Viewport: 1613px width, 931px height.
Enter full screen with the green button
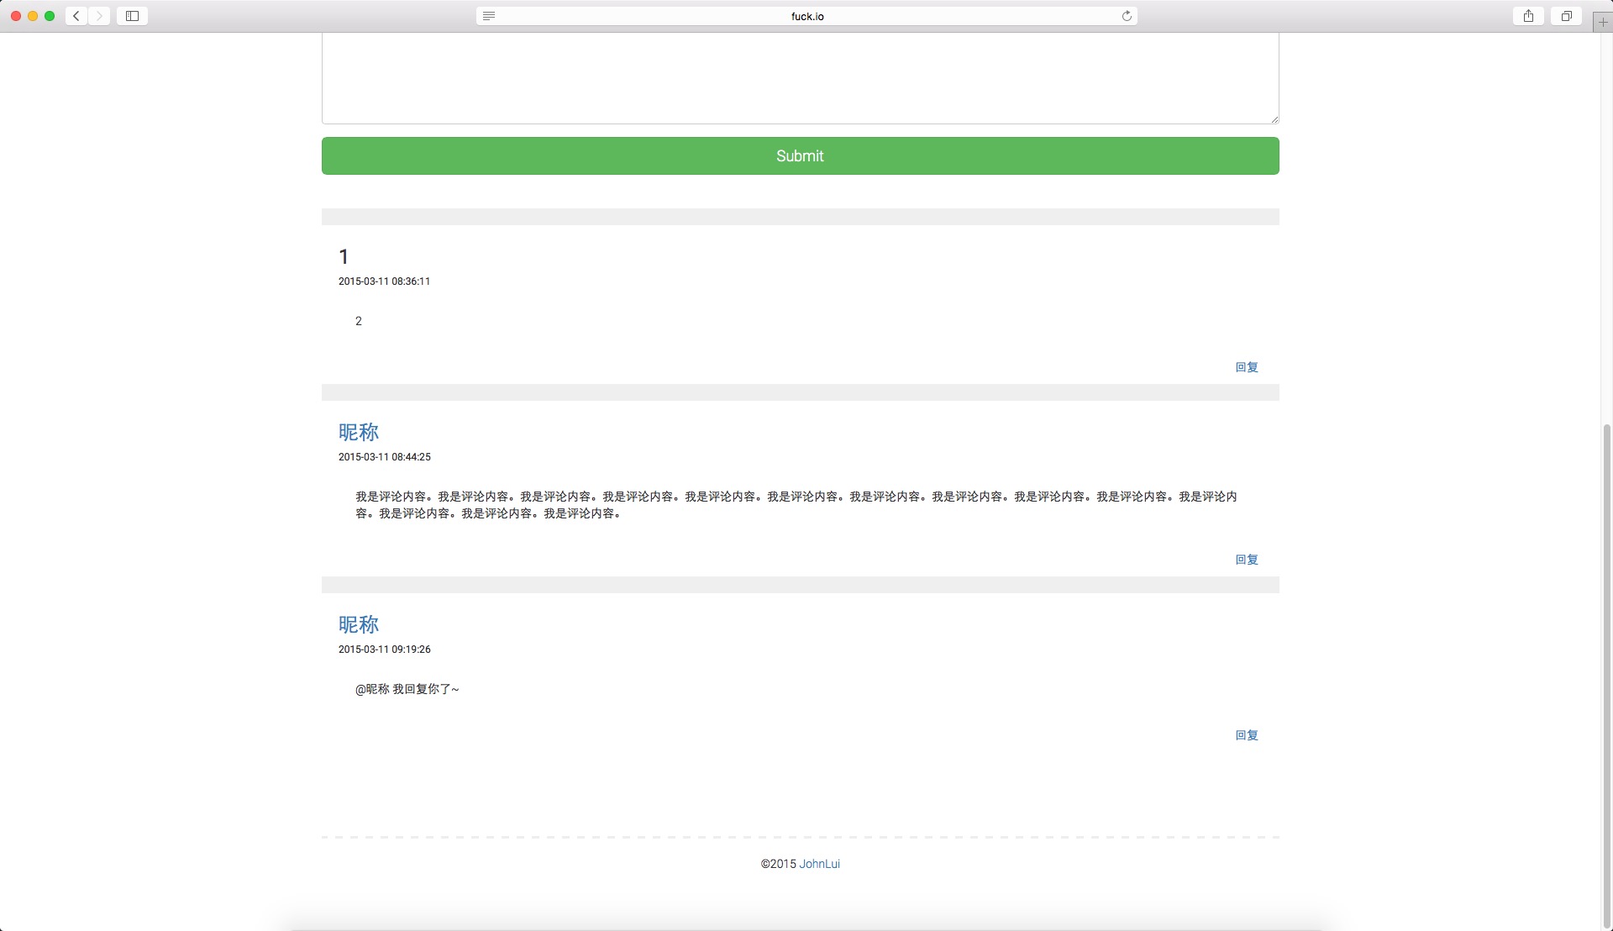tap(50, 15)
